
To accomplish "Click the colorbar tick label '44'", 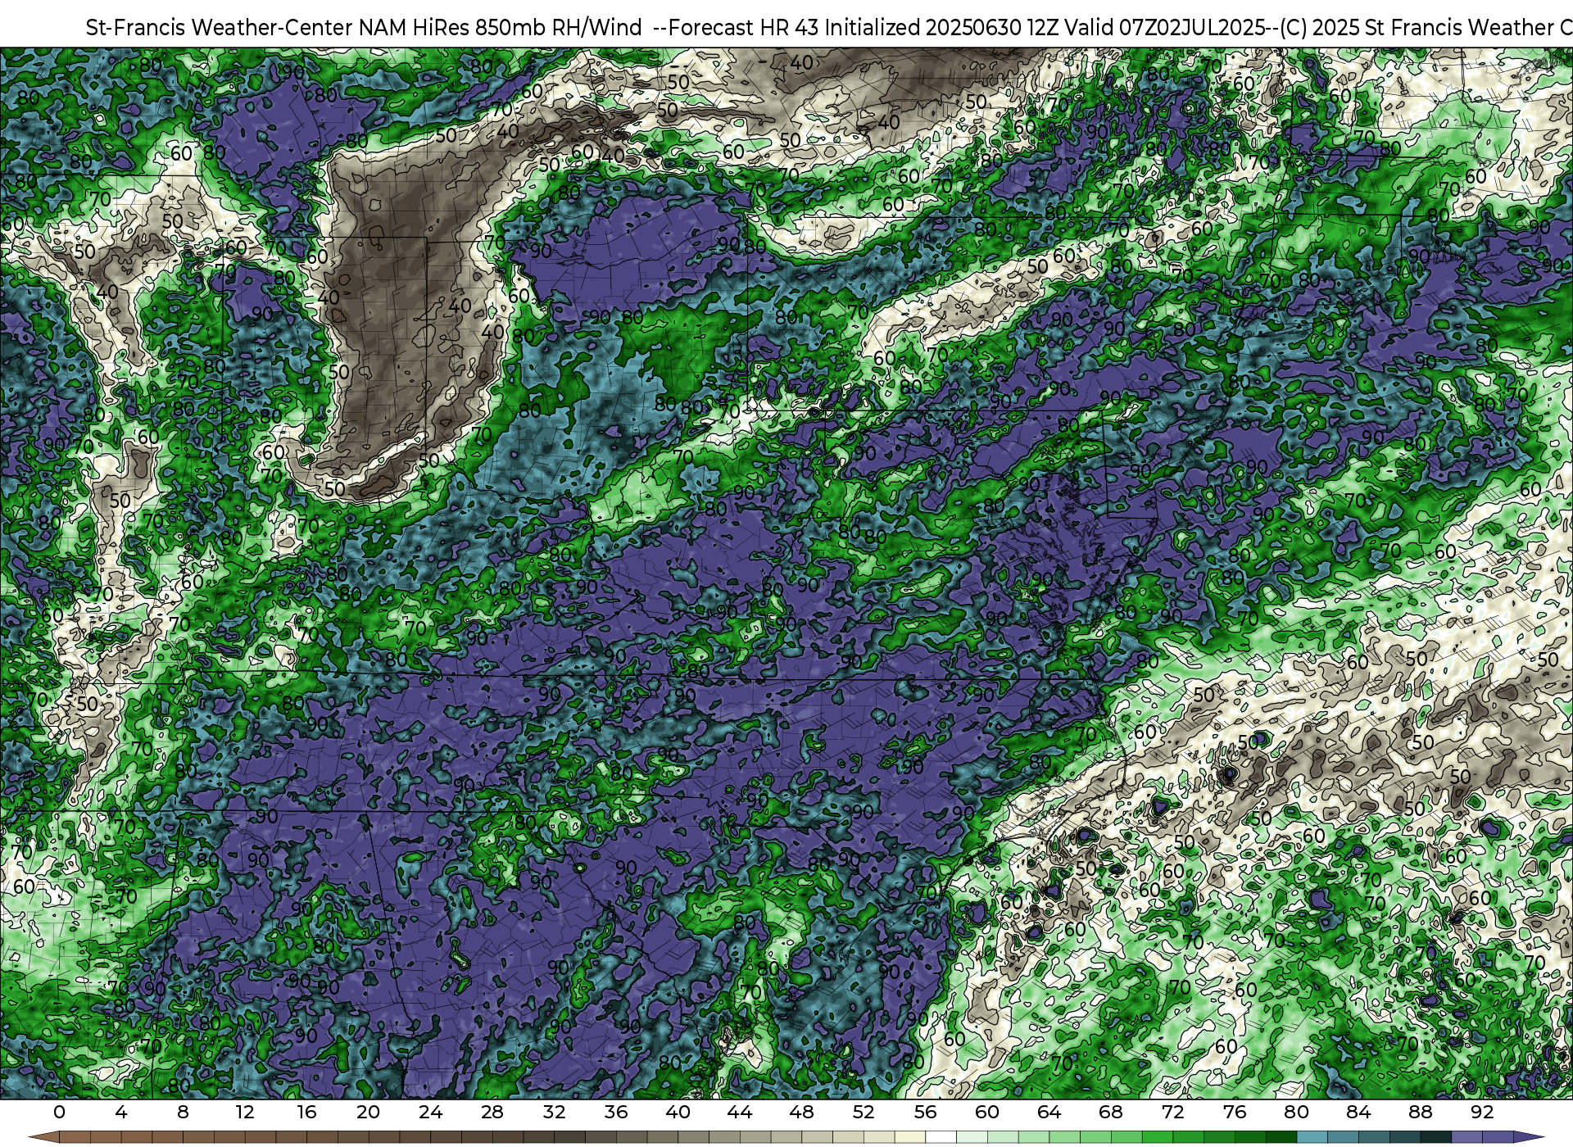I will (x=740, y=1112).
